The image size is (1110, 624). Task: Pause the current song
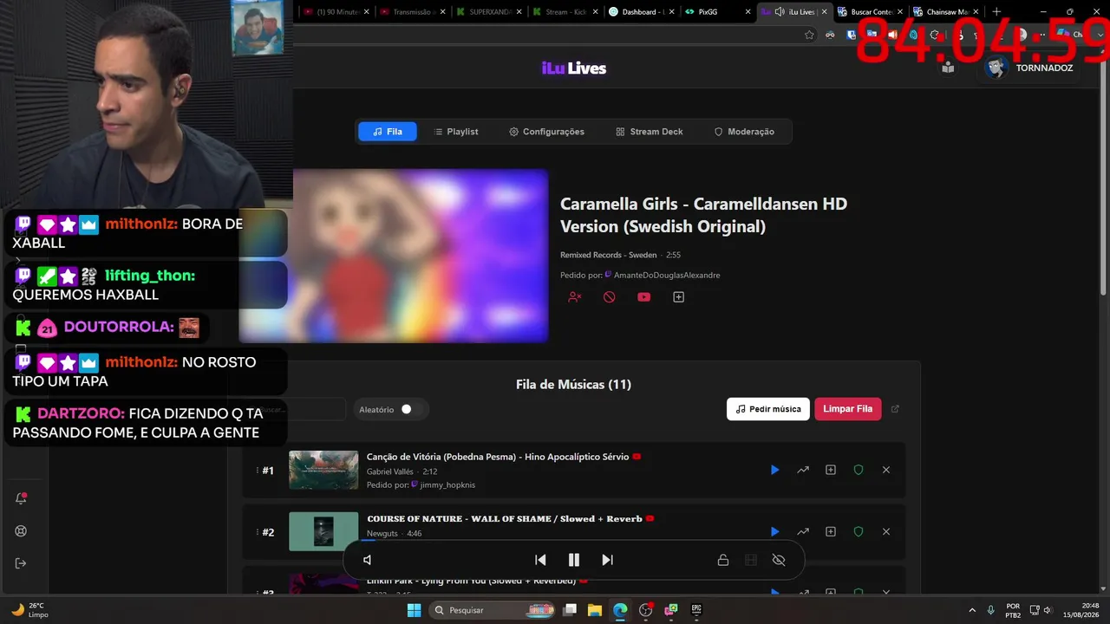pos(573,560)
